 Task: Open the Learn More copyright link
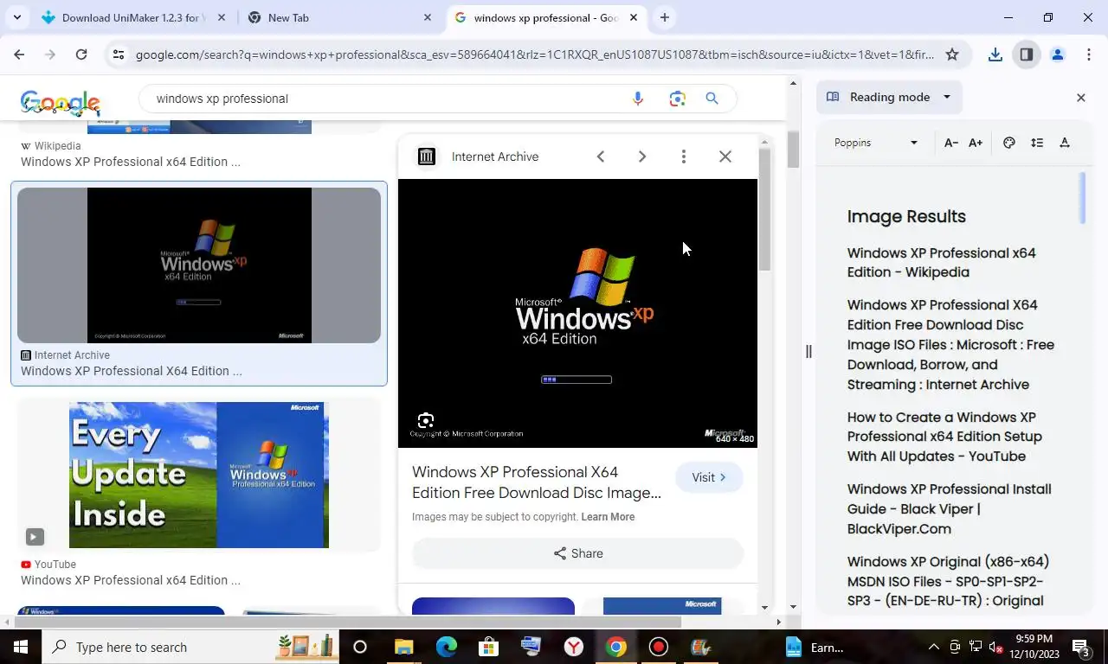click(x=608, y=517)
